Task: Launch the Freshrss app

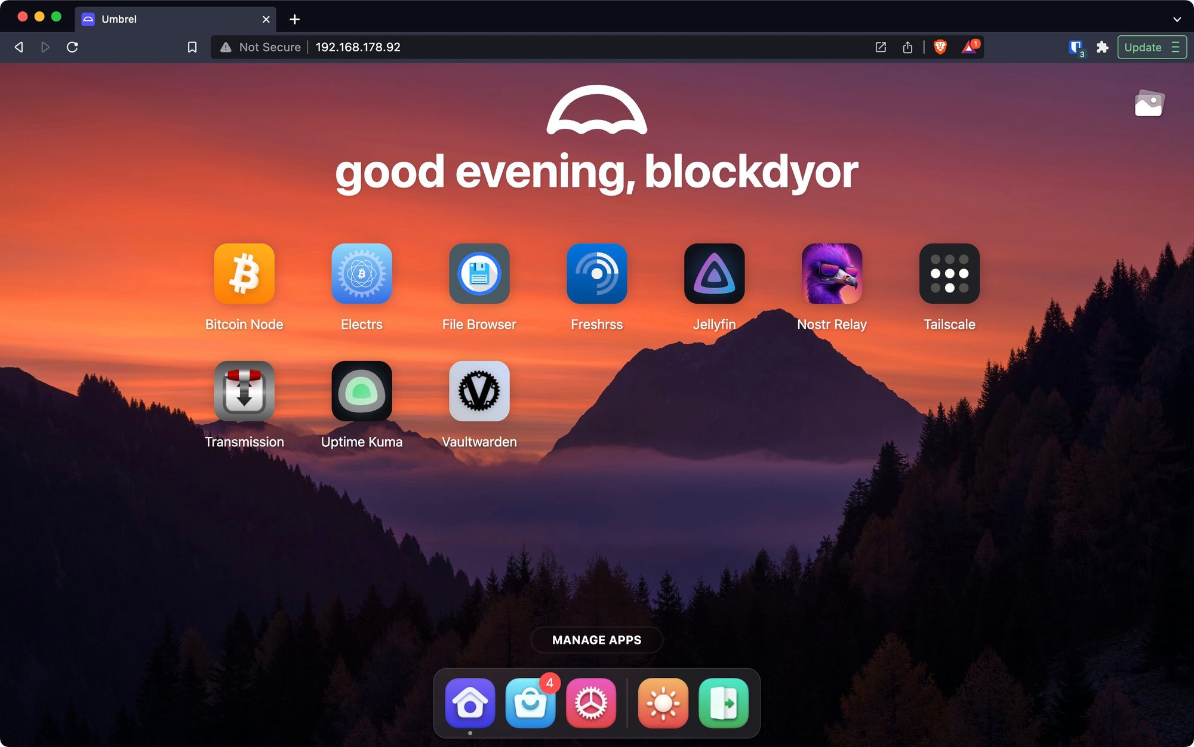Action: point(597,273)
